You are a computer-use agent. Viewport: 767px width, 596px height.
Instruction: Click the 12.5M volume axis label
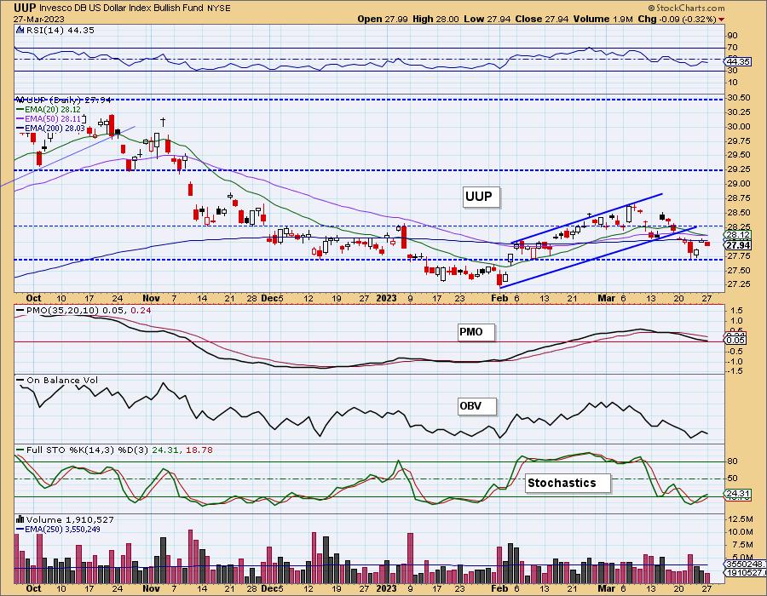741,519
